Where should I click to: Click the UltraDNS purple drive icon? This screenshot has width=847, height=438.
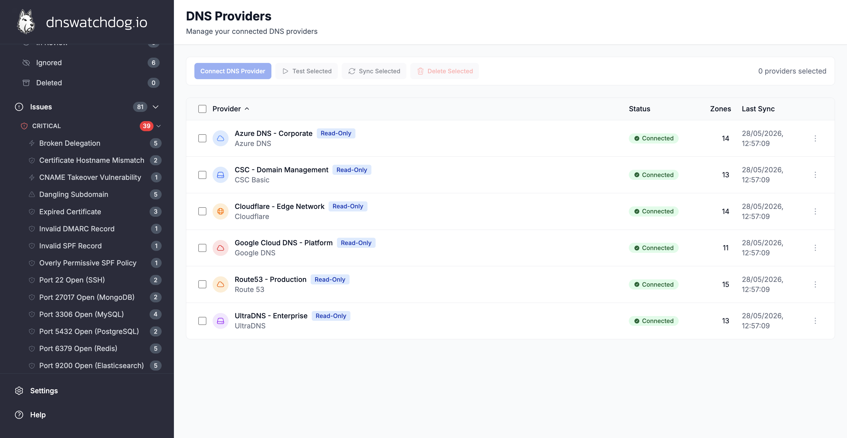click(220, 321)
